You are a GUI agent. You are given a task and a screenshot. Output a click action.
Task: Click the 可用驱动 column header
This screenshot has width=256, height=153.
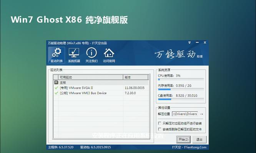click(x=91, y=77)
